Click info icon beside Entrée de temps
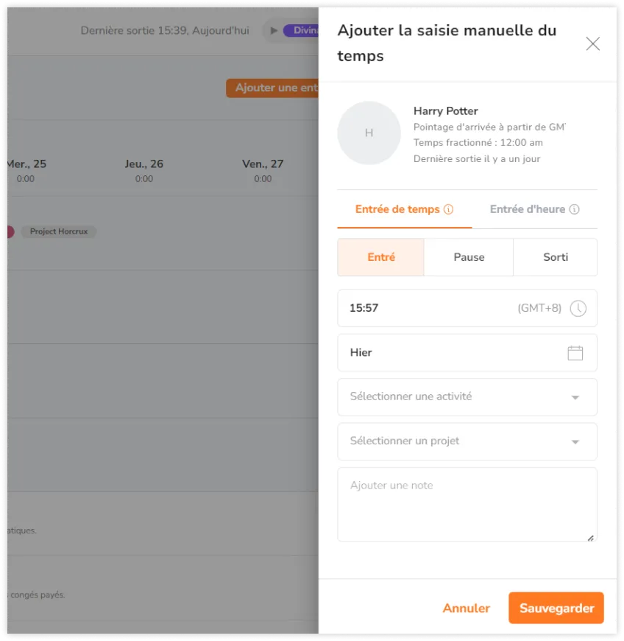Screen dimensions: 624x641 pyautogui.click(x=448, y=209)
